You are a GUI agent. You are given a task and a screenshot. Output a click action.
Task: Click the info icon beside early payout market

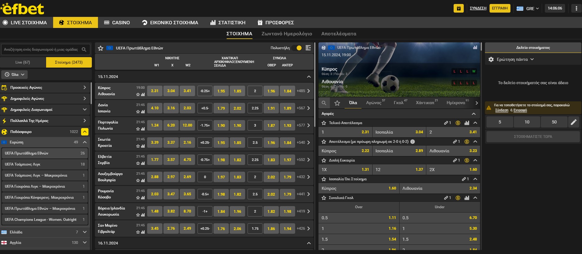tap(412, 142)
